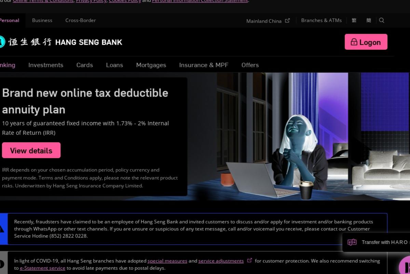This screenshot has height=274, width=410.
Task: Open the service adjustments link
Action: (x=221, y=261)
